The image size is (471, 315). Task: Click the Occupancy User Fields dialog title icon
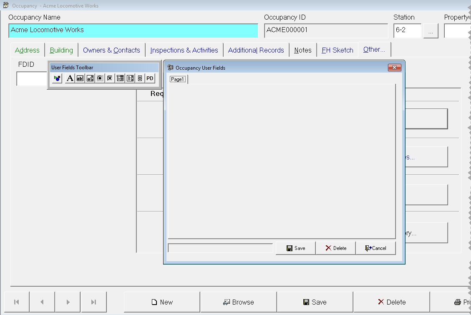click(171, 68)
